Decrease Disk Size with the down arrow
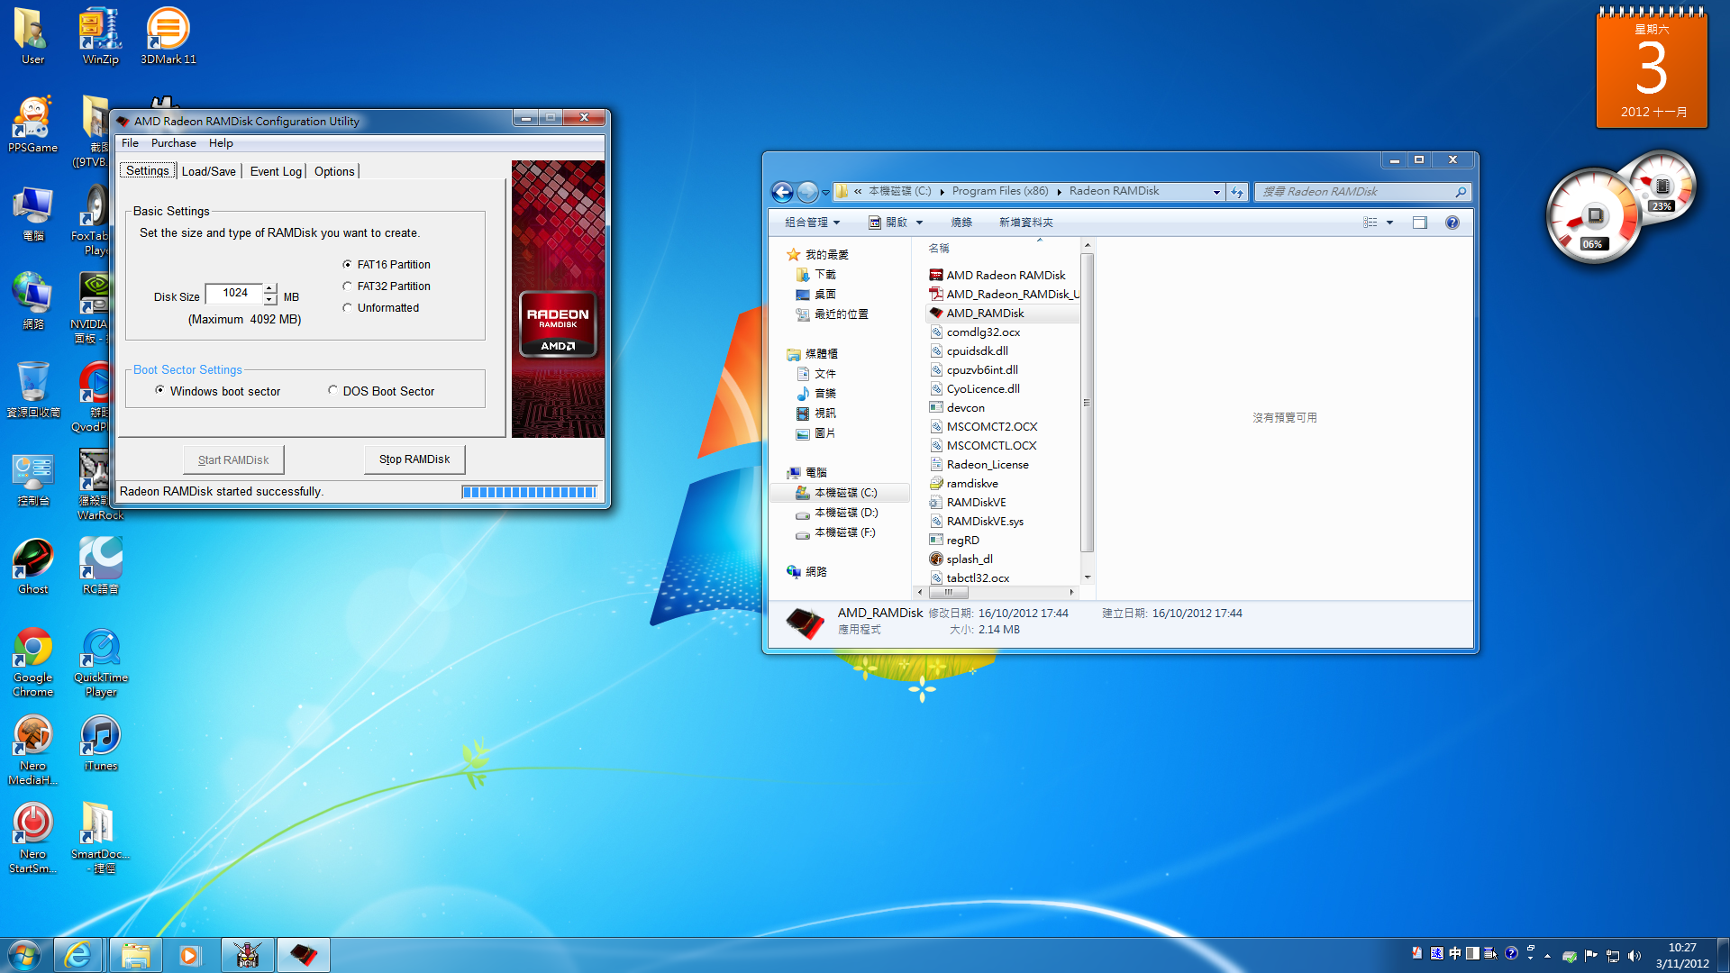The height and width of the screenshot is (973, 1730). pos(269,299)
